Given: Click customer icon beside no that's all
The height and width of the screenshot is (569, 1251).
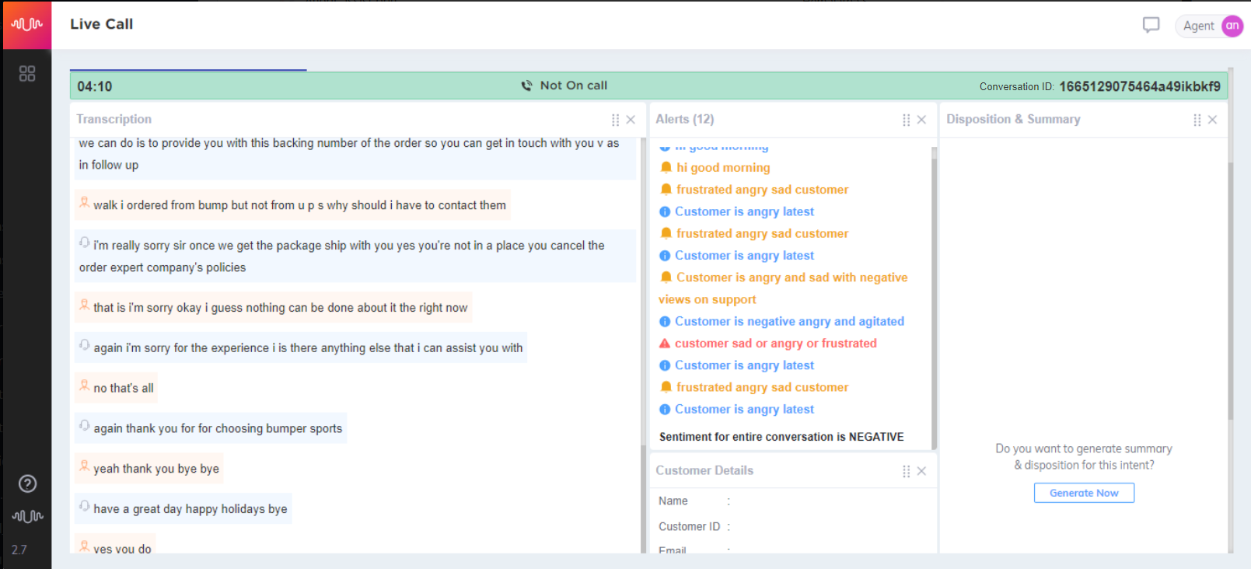Looking at the screenshot, I should (x=84, y=385).
